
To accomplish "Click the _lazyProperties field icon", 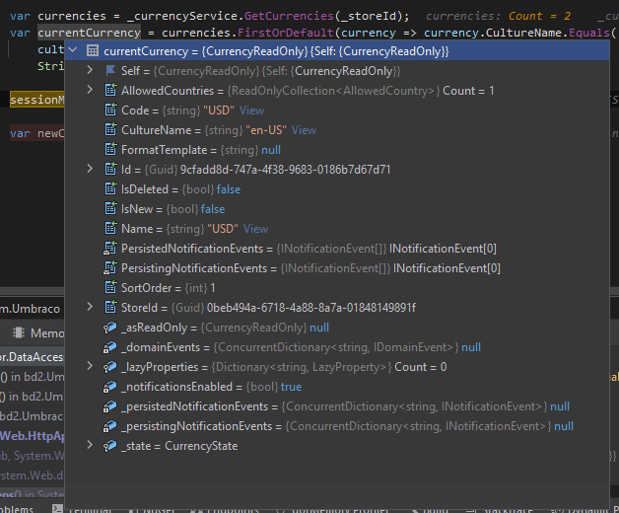I will [x=110, y=367].
